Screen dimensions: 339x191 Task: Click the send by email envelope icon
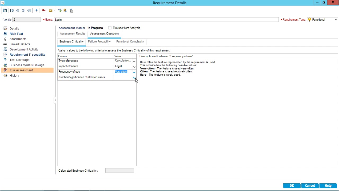click(50, 11)
